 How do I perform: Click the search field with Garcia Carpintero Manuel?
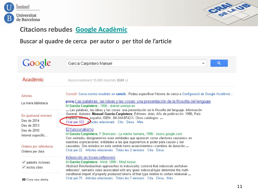(136, 63)
